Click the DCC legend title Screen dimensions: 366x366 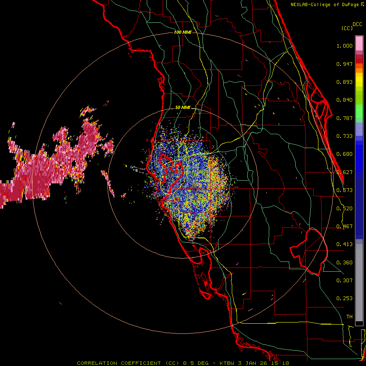[357, 24]
